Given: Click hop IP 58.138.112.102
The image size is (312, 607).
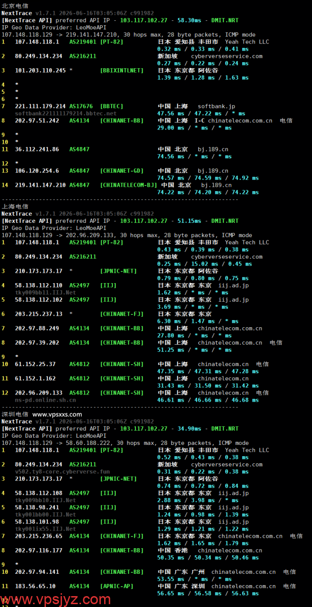Looking at the screenshot, I should [x=39, y=300].
